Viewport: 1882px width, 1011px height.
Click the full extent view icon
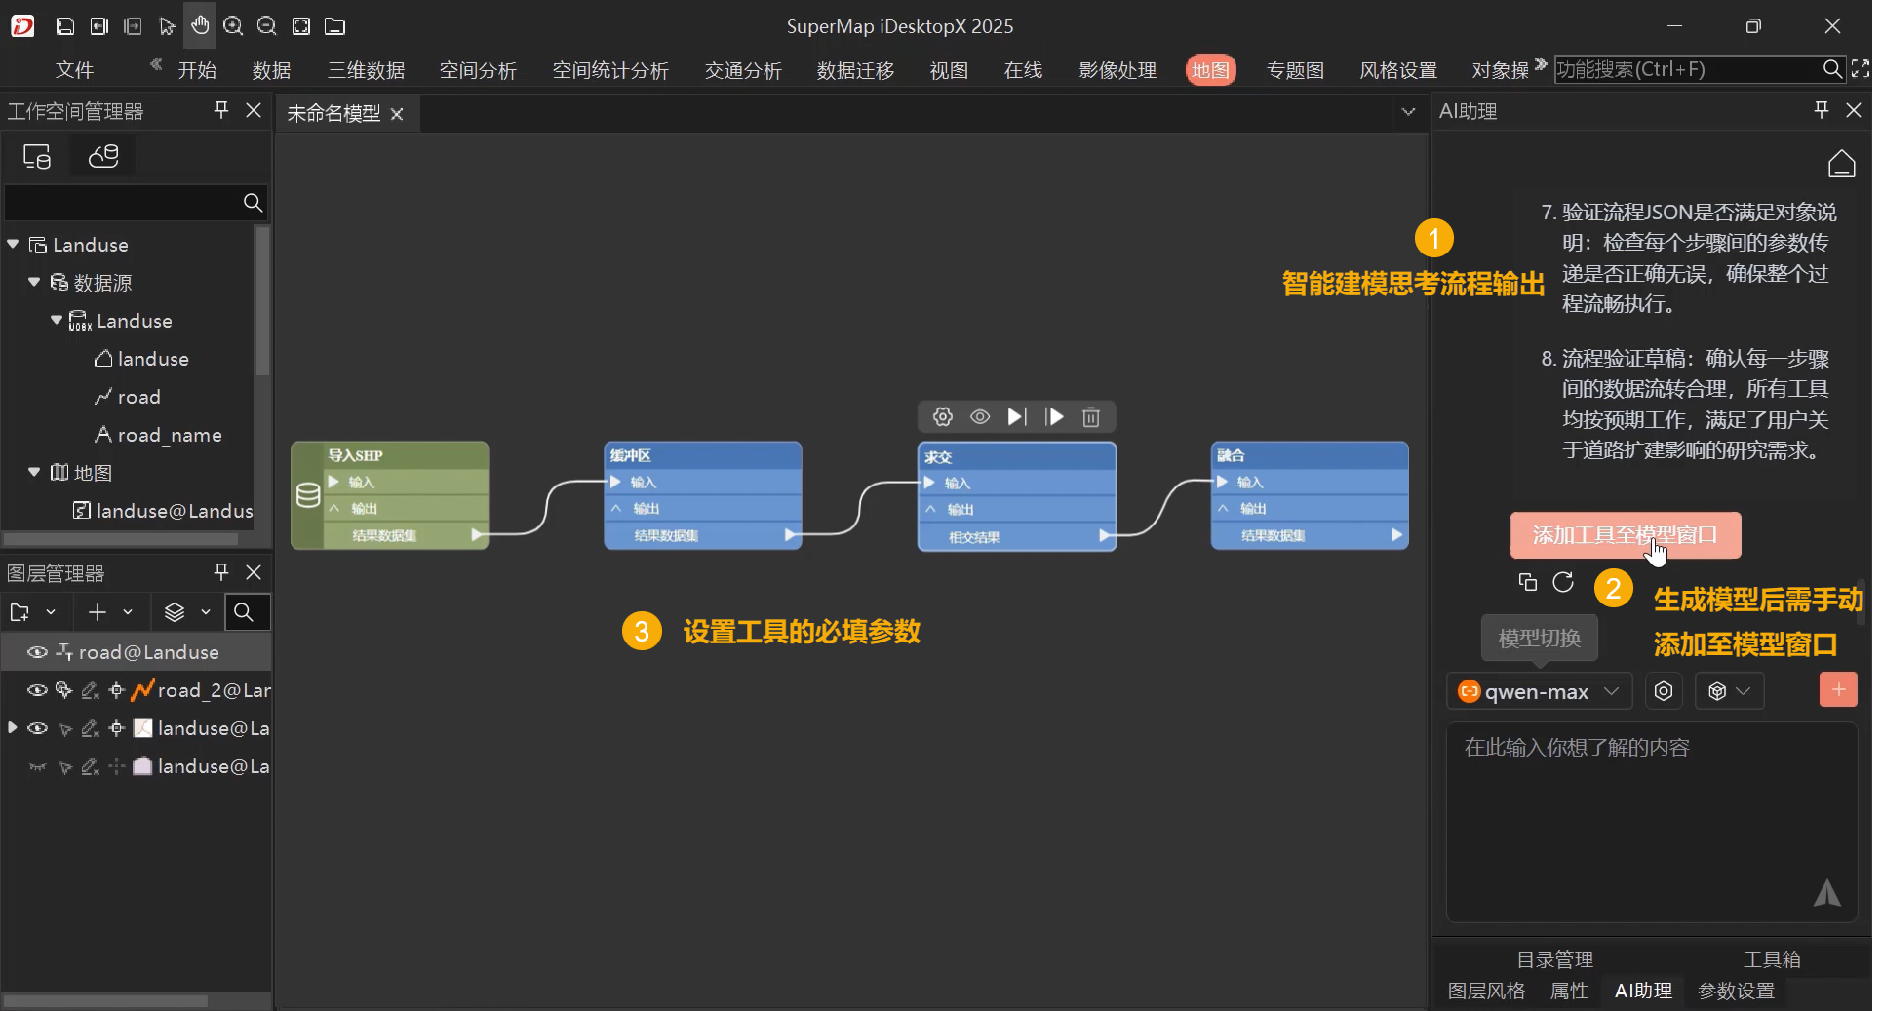tap(301, 26)
